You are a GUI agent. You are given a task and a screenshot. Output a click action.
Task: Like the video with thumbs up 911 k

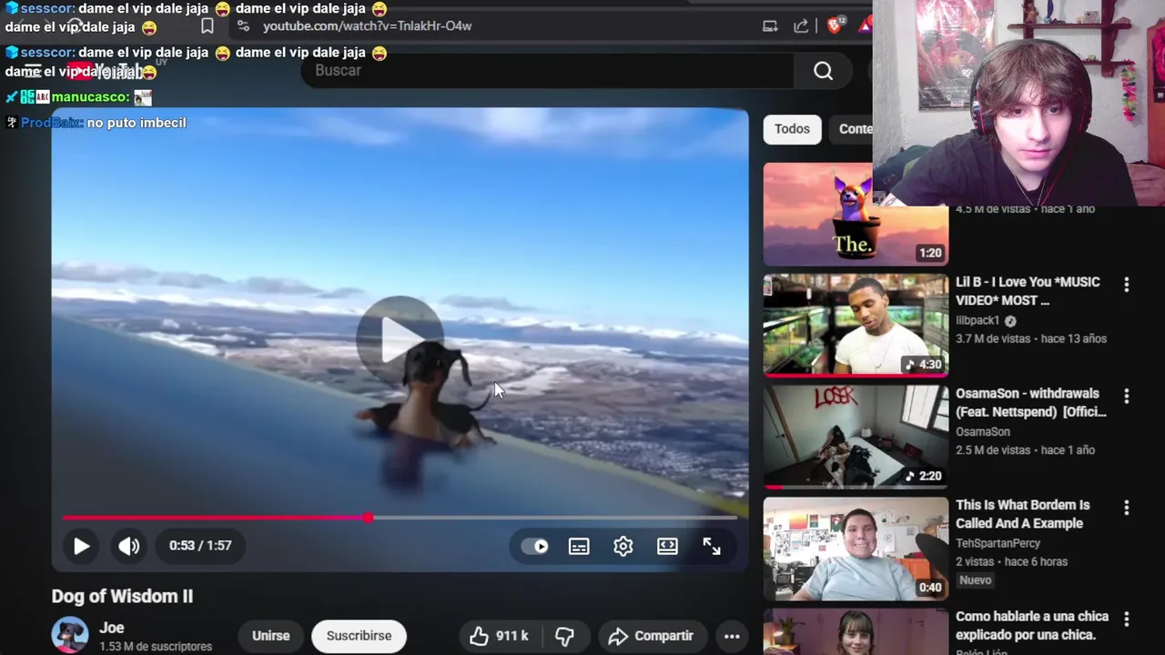(499, 636)
